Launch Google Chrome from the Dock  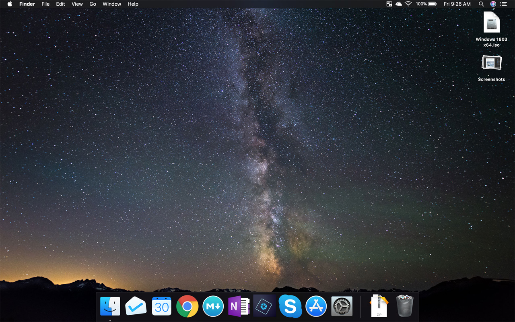pyautogui.click(x=187, y=306)
